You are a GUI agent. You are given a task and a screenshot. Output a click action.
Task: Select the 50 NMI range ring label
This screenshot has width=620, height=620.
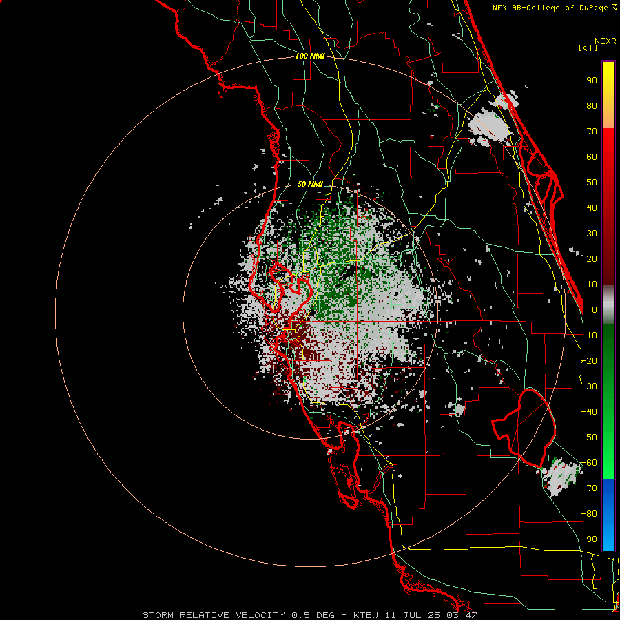310,184
